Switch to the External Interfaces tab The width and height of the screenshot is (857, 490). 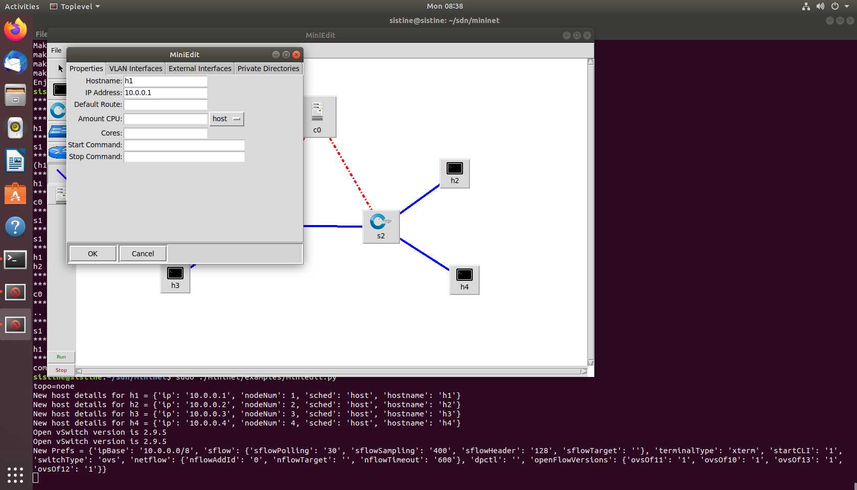200,69
